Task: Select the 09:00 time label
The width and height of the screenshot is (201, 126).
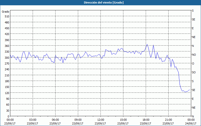Action: (x=78, y=120)
